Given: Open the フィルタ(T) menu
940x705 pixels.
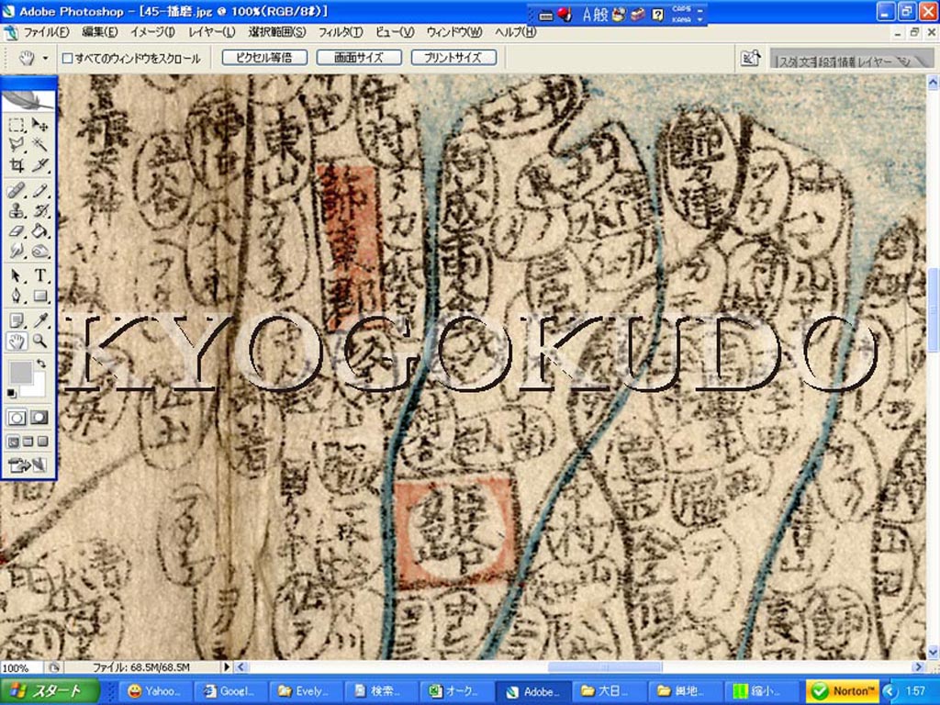Looking at the screenshot, I should coord(340,32).
